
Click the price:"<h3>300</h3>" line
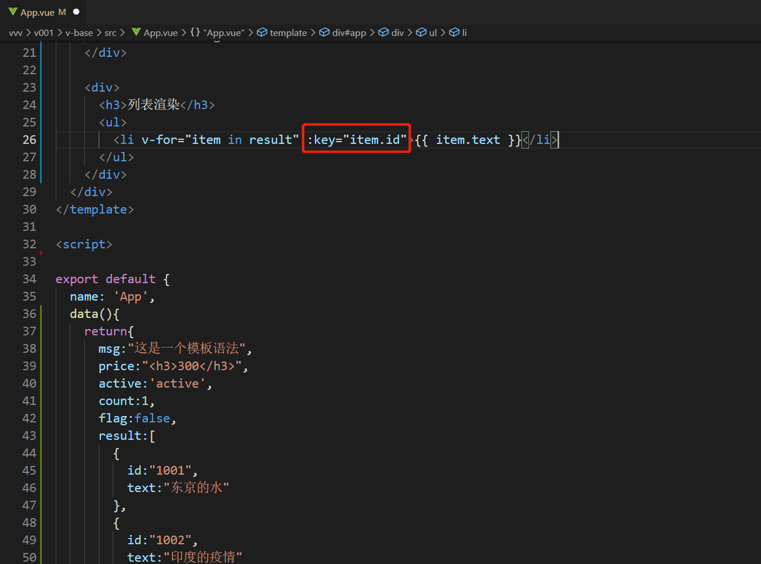[x=173, y=366]
